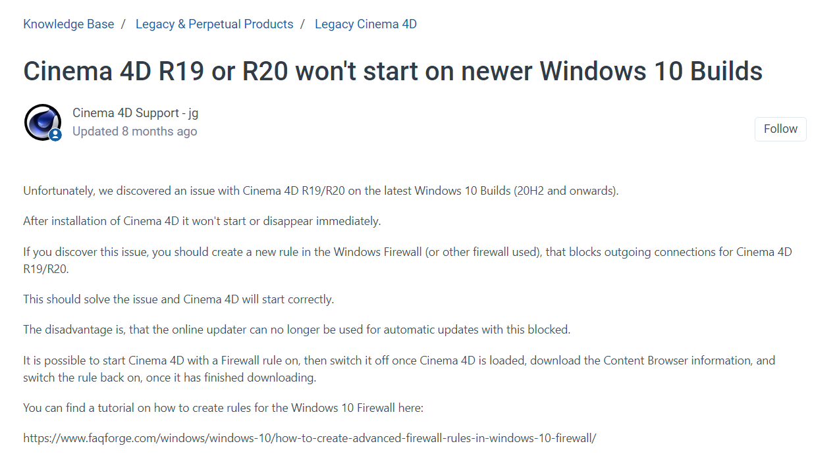The width and height of the screenshot is (839, 475).
Task: Open the Legacy Cinema 4D breadcrumb
Action: pyautogui.click(x=365, y=24)
